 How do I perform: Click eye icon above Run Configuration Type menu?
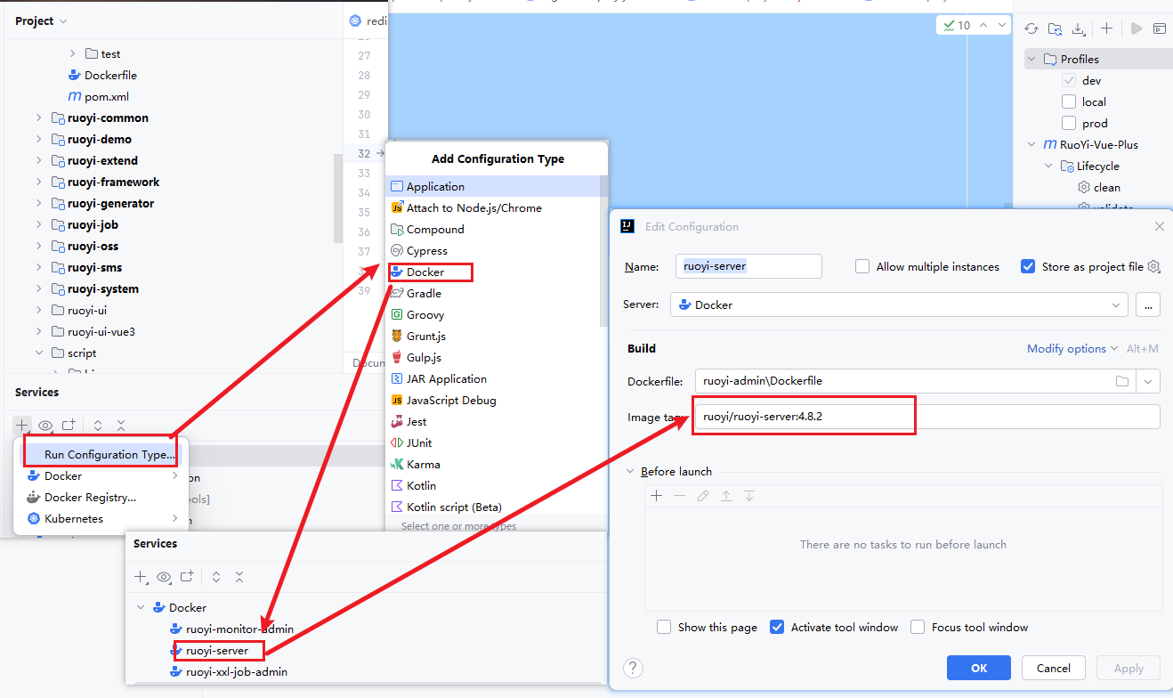[45, 426]
